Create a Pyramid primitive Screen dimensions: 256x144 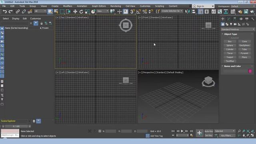[244, 53]
